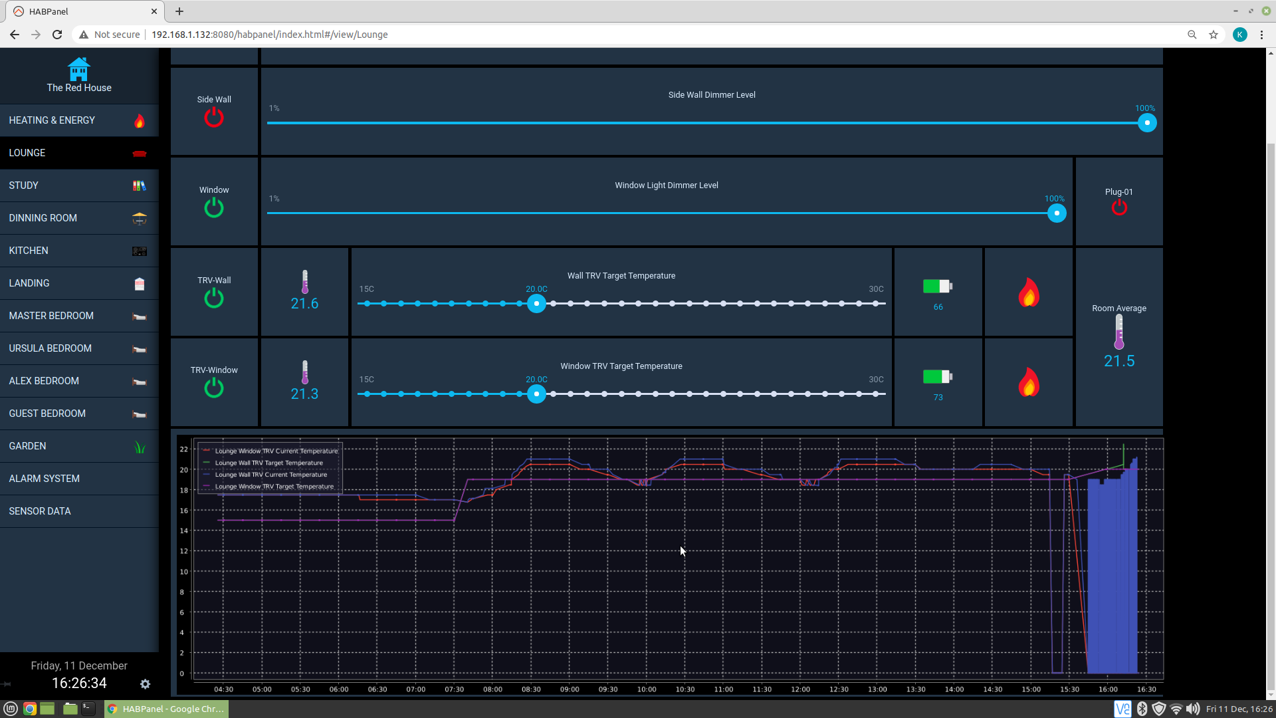
Task: Toggle the Window light power switch
Action: coord(214,208)
